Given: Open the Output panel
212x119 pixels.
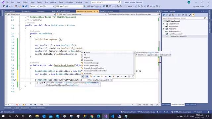Looking at the screenshot, I should [16, 108].
